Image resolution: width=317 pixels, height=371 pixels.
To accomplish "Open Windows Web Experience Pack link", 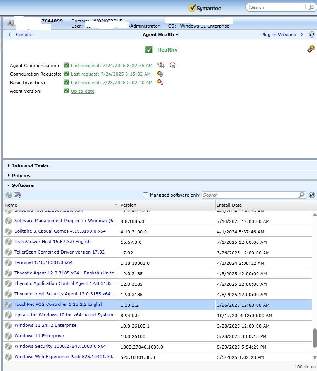I will (65, 357).
